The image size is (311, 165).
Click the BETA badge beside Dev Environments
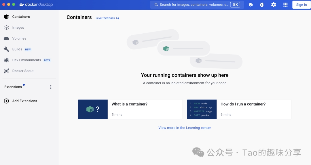pos(47,60)
